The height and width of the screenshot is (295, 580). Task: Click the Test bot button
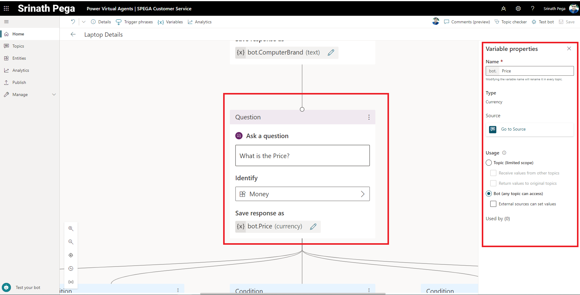tap(543, 22)
